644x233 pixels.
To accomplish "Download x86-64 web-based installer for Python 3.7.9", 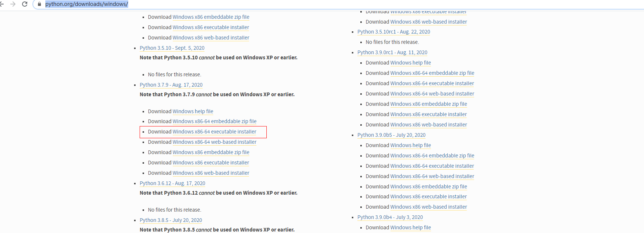I will click(x=214, y=142).
